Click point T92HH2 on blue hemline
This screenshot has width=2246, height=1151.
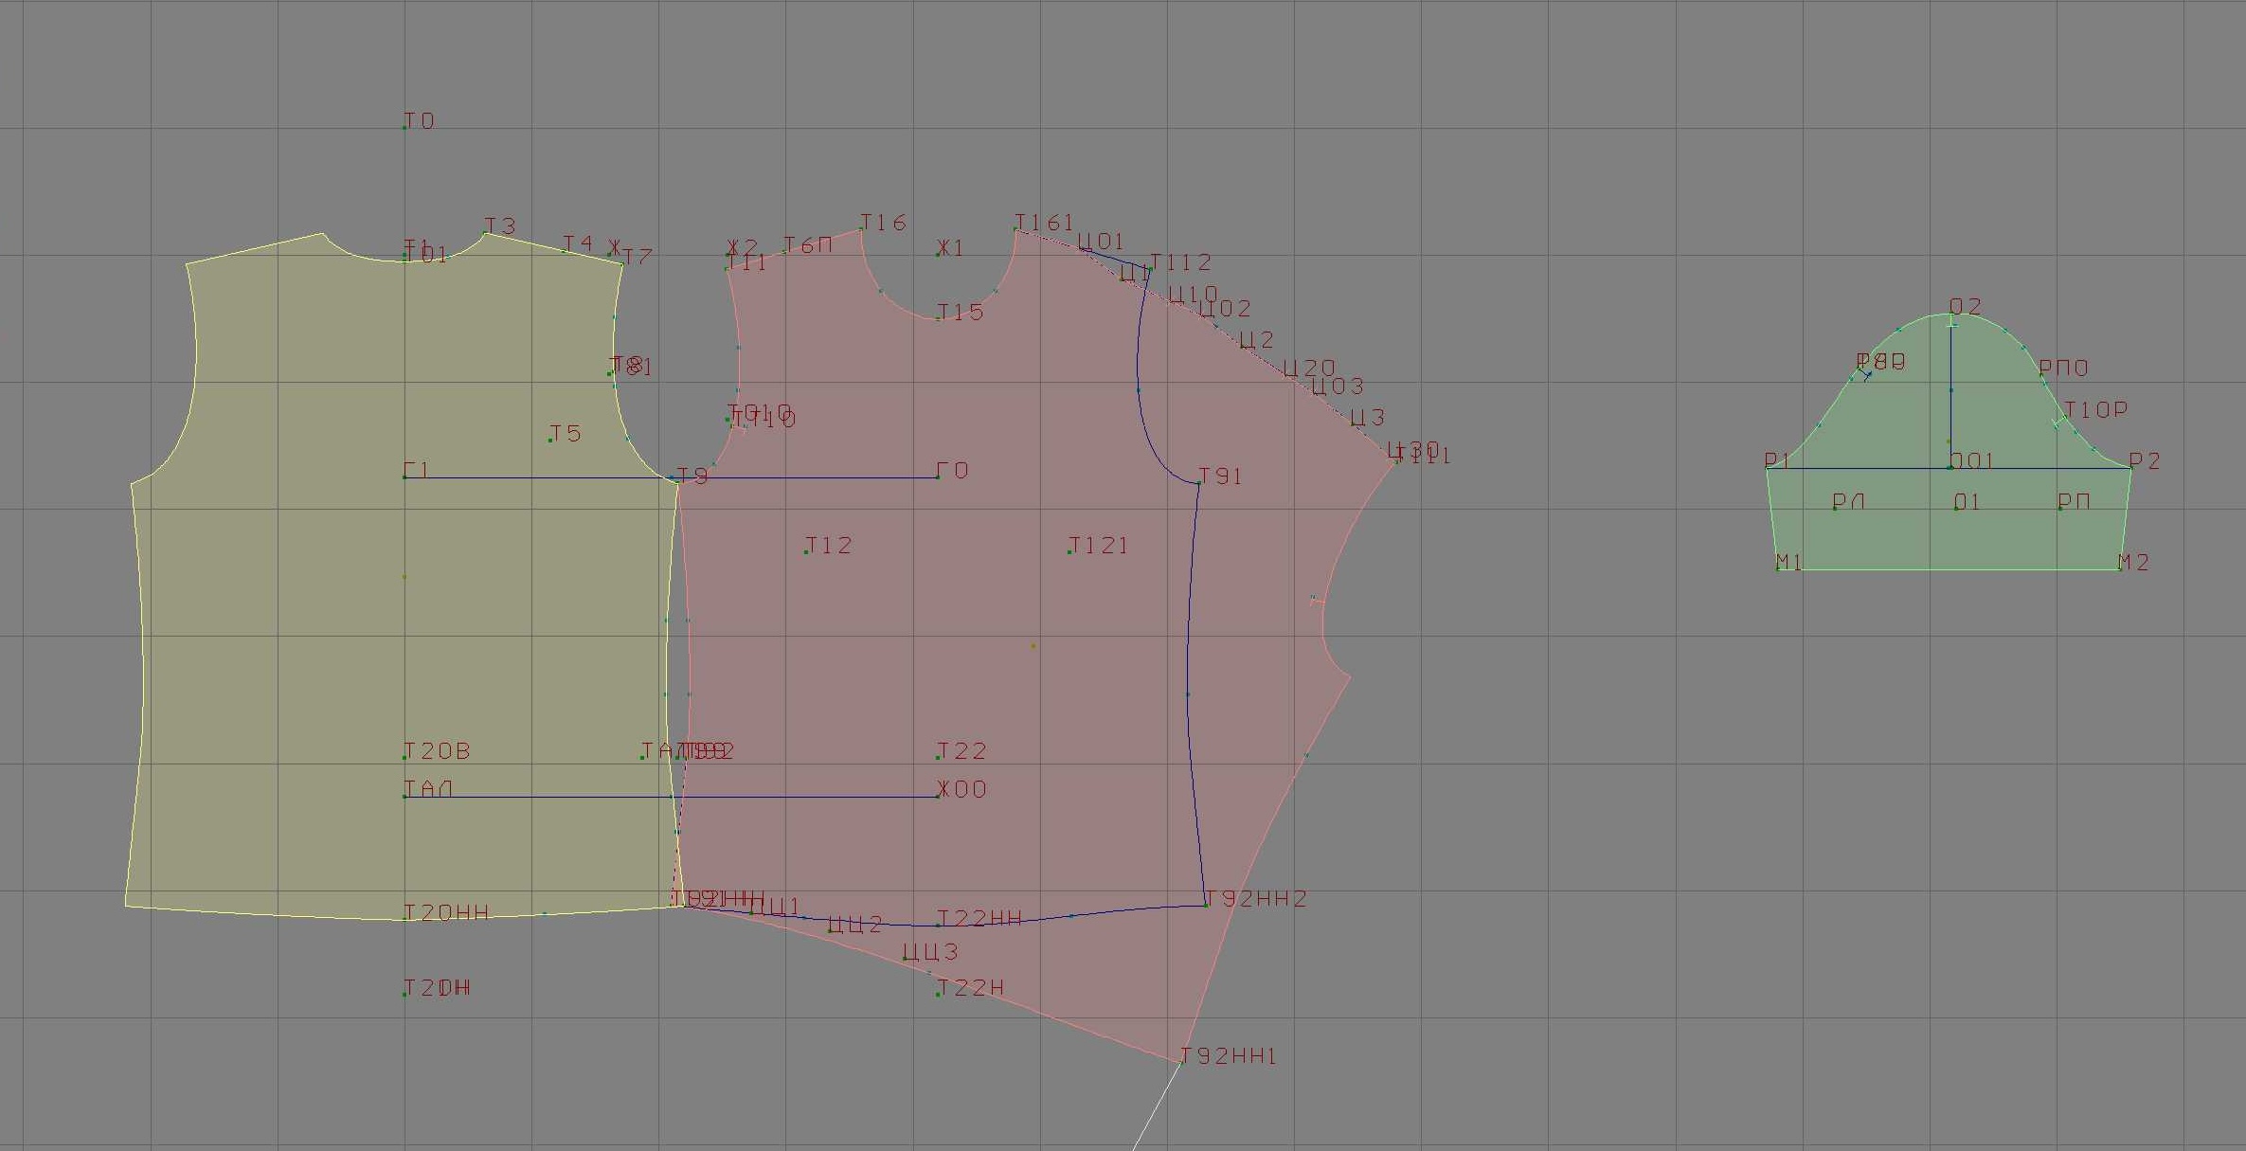1206,905
